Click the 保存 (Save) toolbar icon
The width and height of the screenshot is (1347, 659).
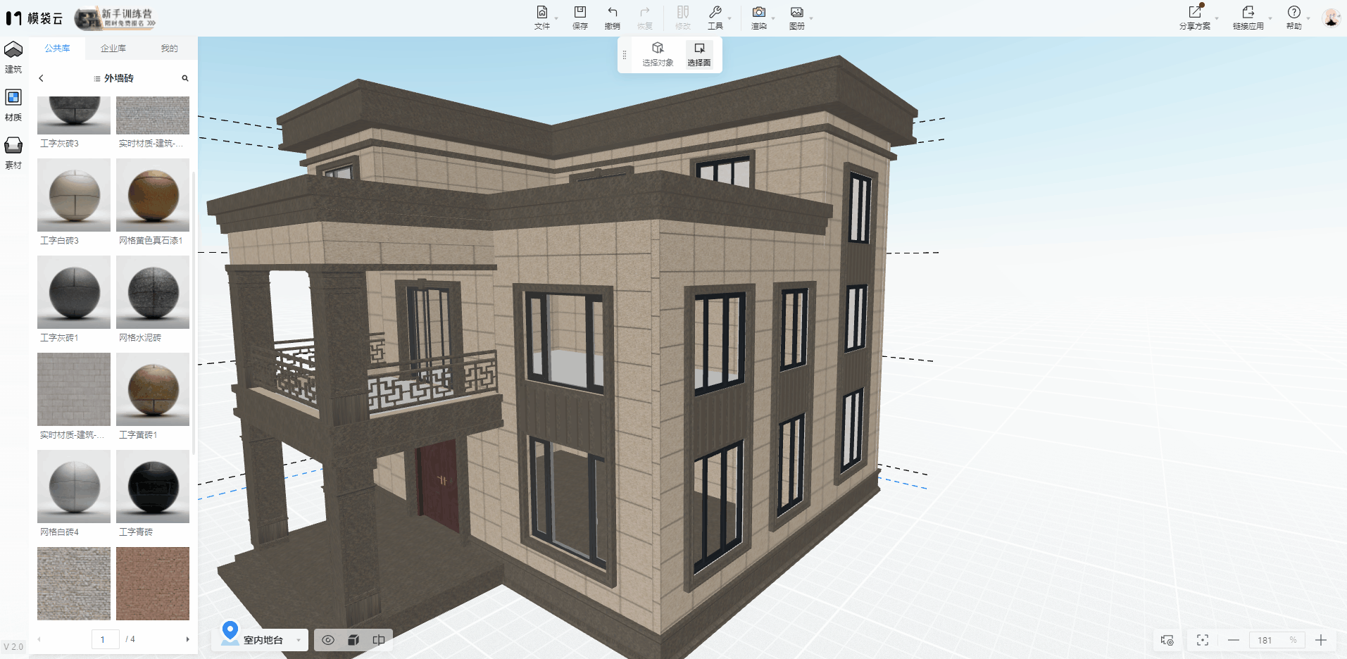point(579,17)
